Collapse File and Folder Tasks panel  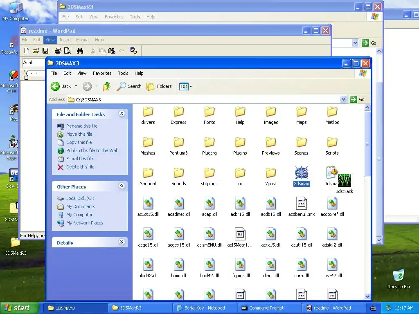pos(122,114)
